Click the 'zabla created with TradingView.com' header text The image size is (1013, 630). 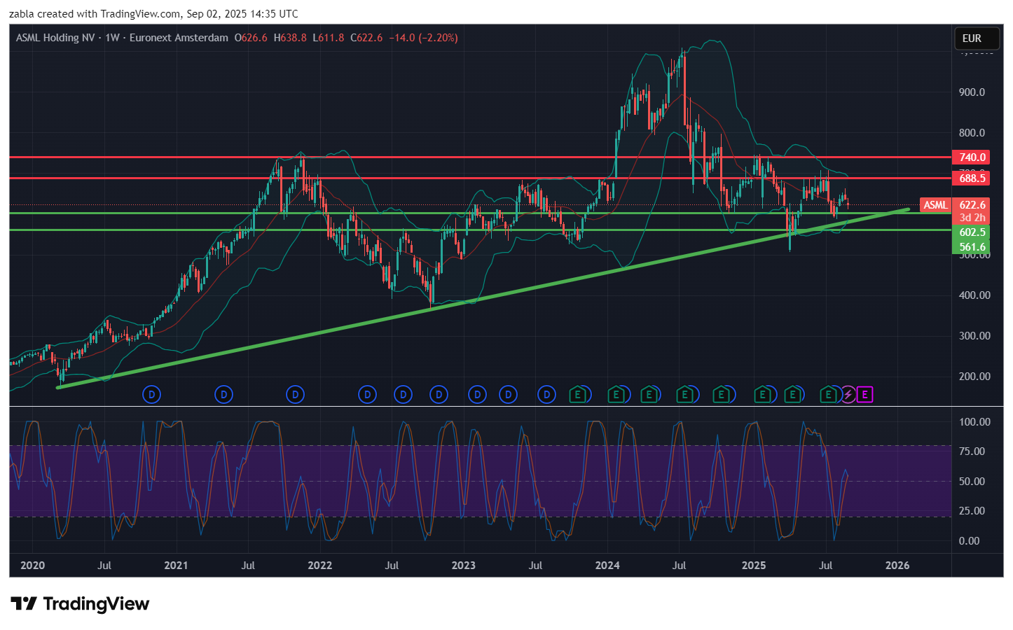95,14
